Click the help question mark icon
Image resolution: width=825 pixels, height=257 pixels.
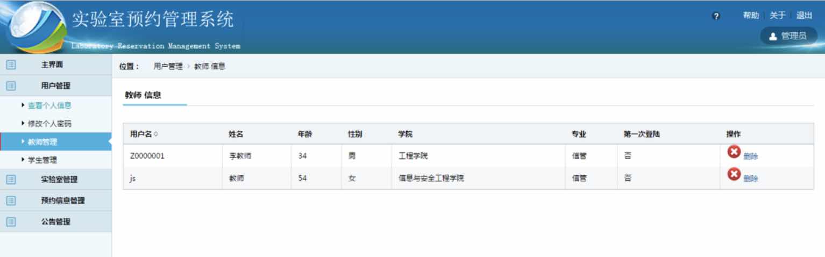coord(716,16)
